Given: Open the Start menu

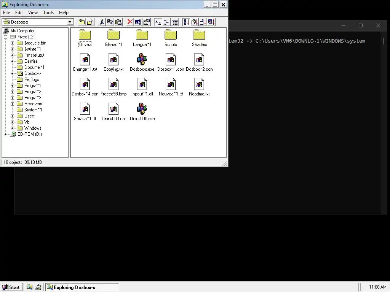Looking at the screenshot, I should click(x=11, y=287).
